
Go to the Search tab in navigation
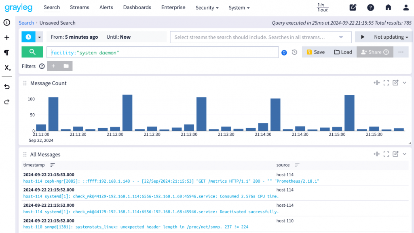pos(52,7)
